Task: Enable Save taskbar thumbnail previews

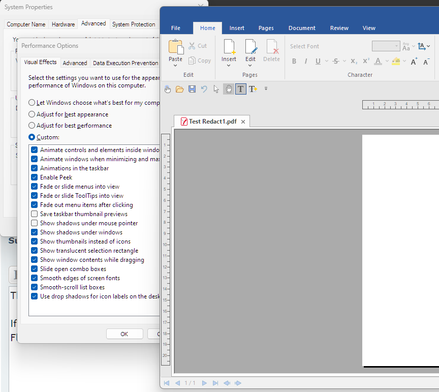Action: coord(35,214)
